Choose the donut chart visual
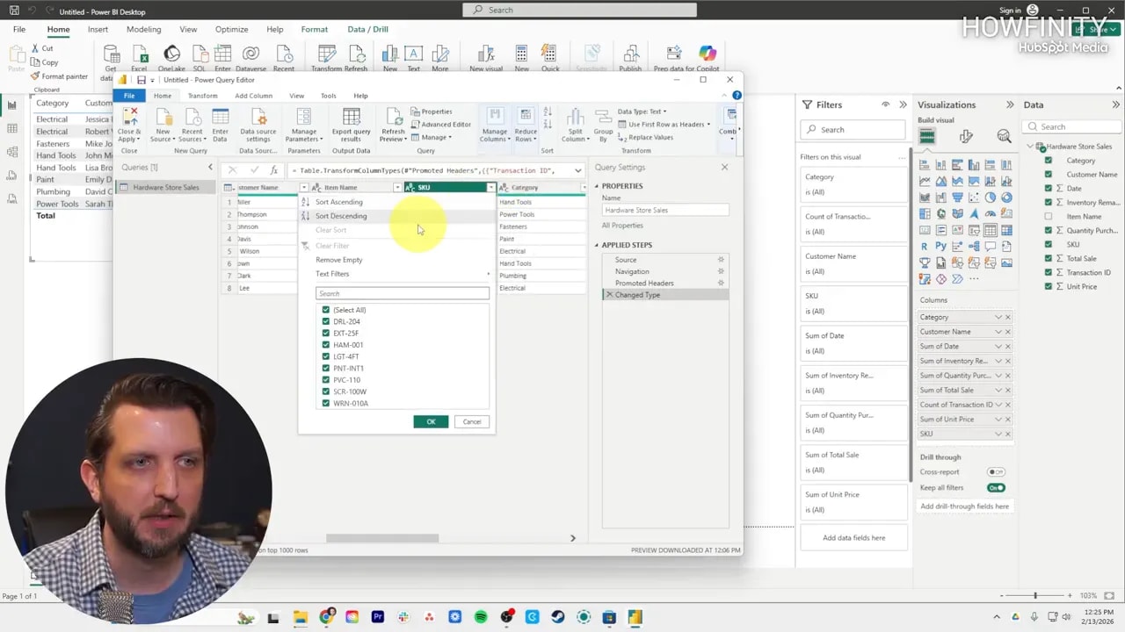 tap(1006, 197)
